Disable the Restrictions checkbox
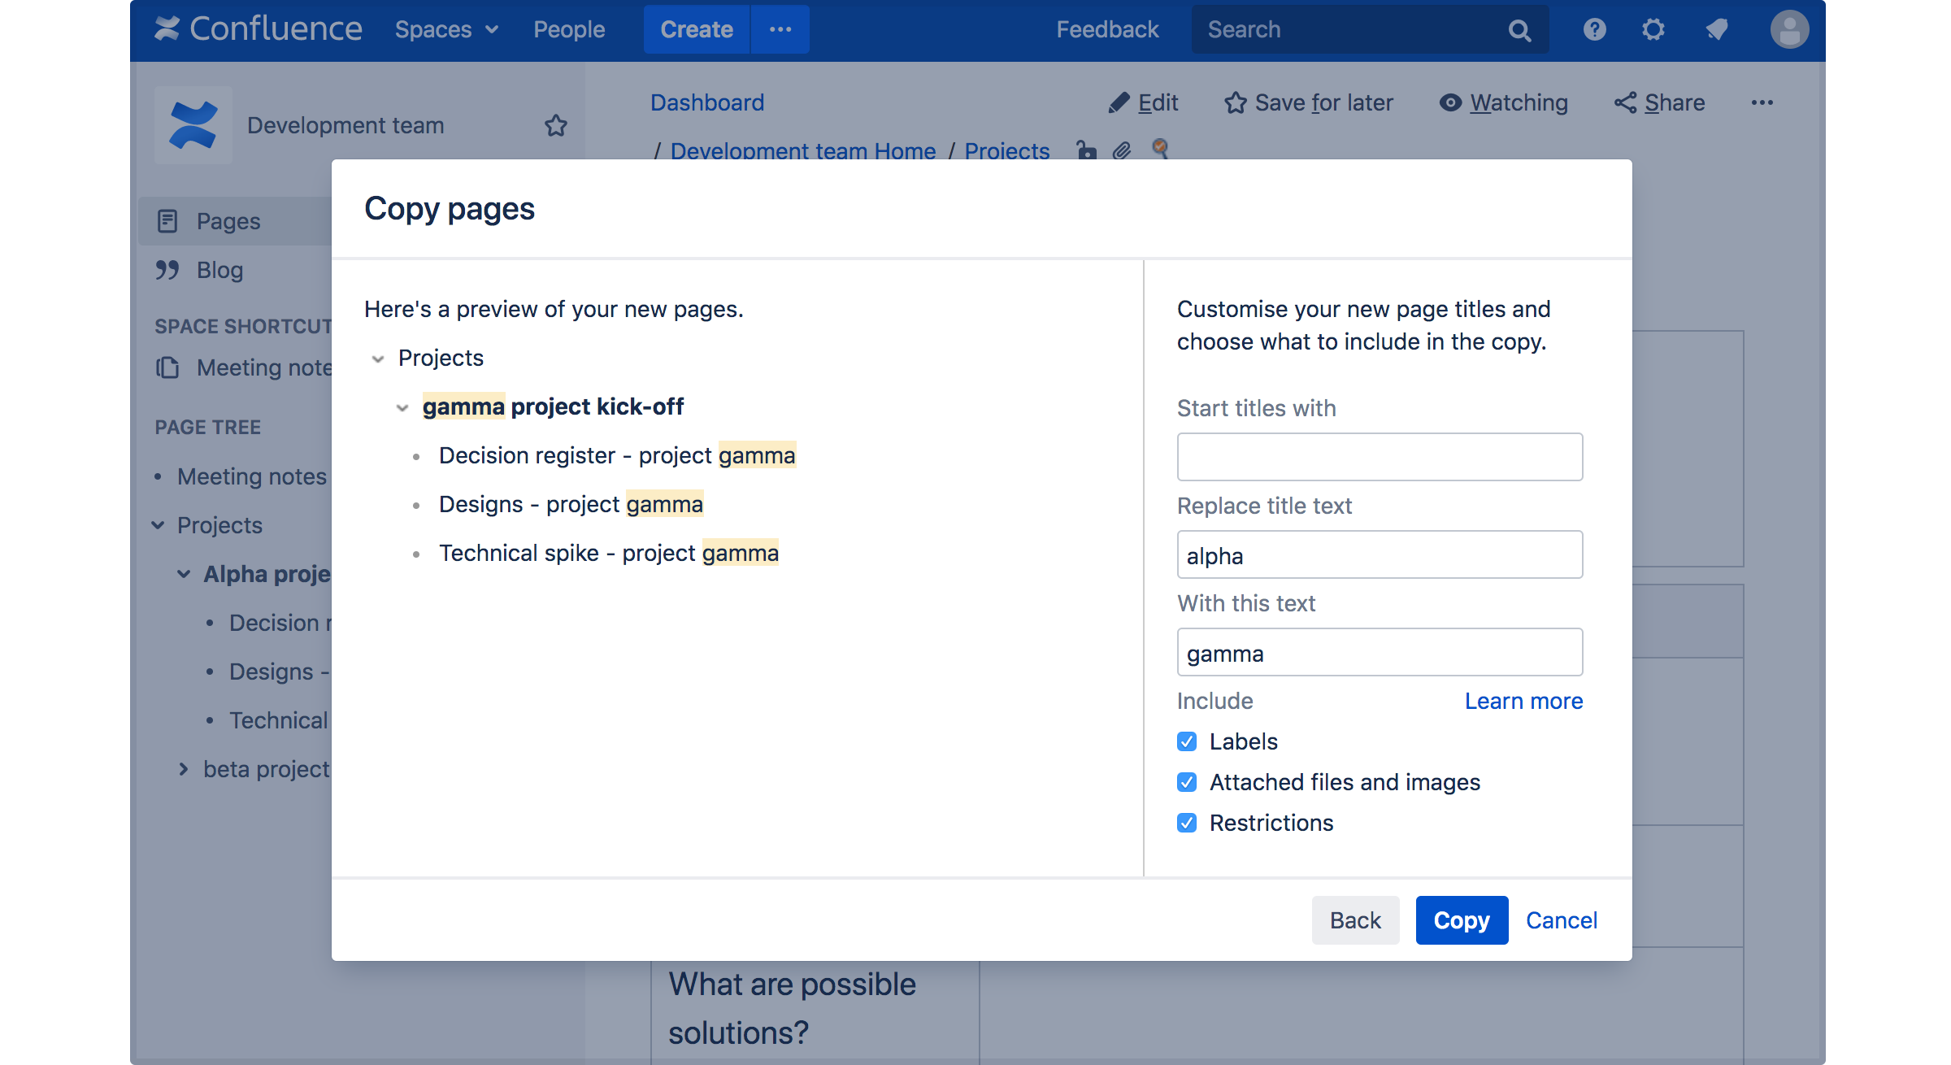 click(x=1187, y=823)
